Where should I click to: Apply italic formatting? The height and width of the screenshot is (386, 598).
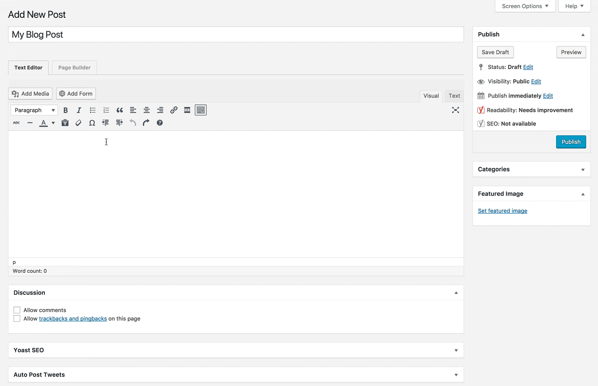tap(79, 110)
